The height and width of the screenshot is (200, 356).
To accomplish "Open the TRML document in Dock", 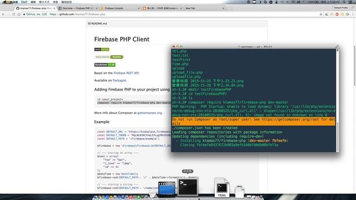I will coord(221,187).
